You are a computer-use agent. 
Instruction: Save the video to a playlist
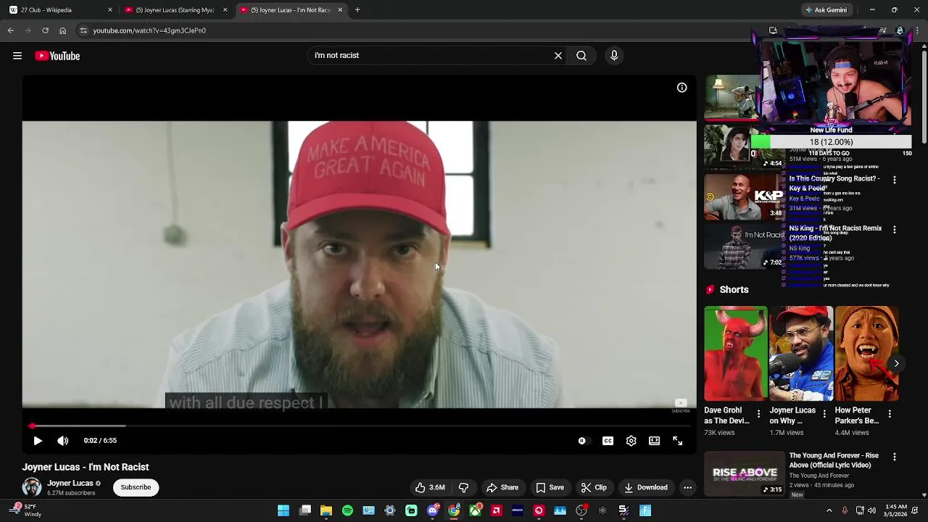[550, 487]
